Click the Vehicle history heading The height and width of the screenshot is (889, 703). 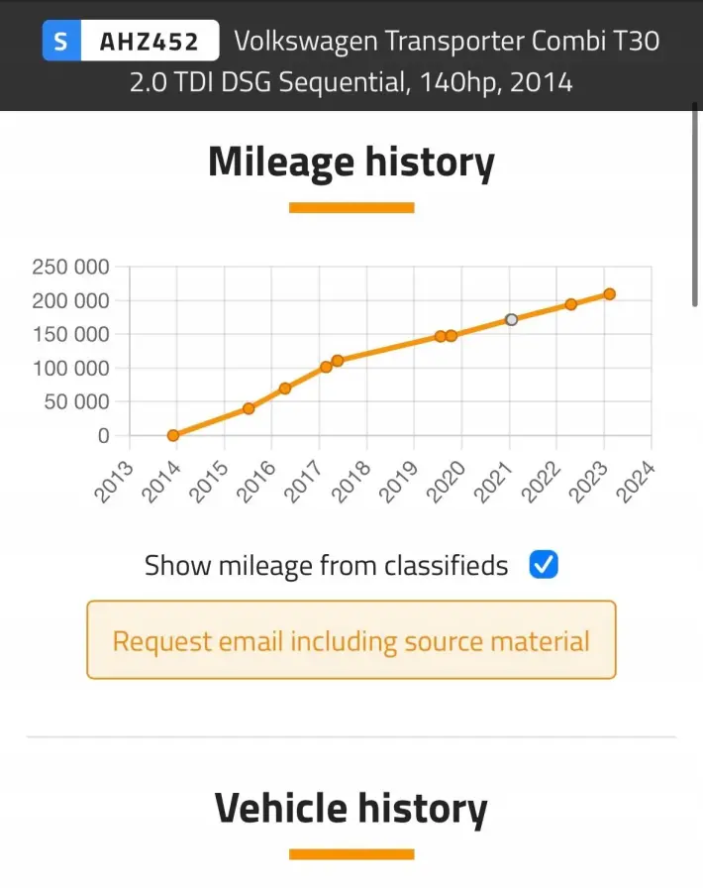pos(351,808)
